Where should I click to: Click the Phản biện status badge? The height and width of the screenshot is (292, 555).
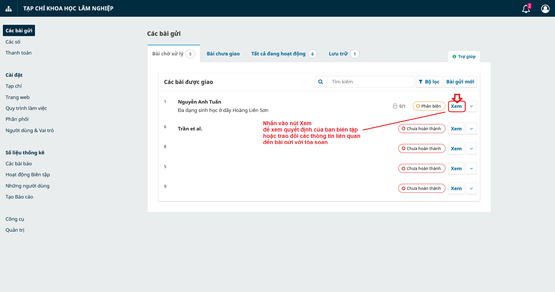(429, 106)
